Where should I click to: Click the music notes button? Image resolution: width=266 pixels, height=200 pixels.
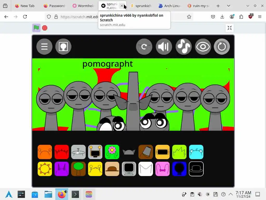tap(184, 47)
